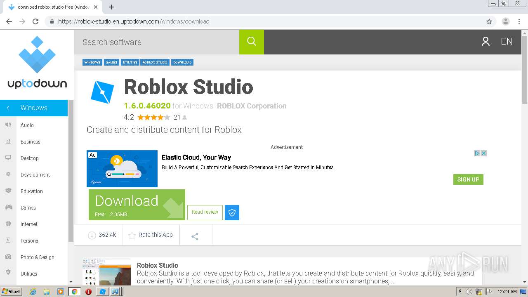Select the Games breadcrumb tag
Image resolution: width=528 pixels, height=297 pixels.
(x=111, y=62)
